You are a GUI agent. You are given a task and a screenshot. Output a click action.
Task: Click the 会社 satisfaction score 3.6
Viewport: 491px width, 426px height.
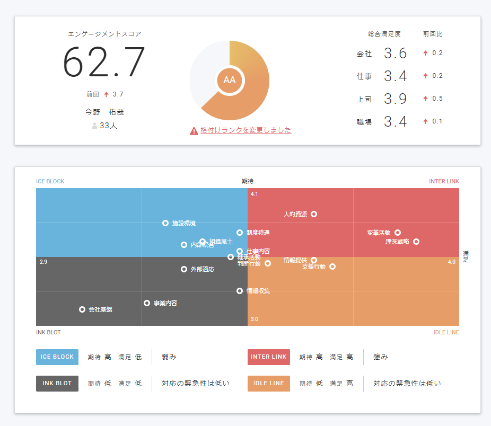pos(395,53)
